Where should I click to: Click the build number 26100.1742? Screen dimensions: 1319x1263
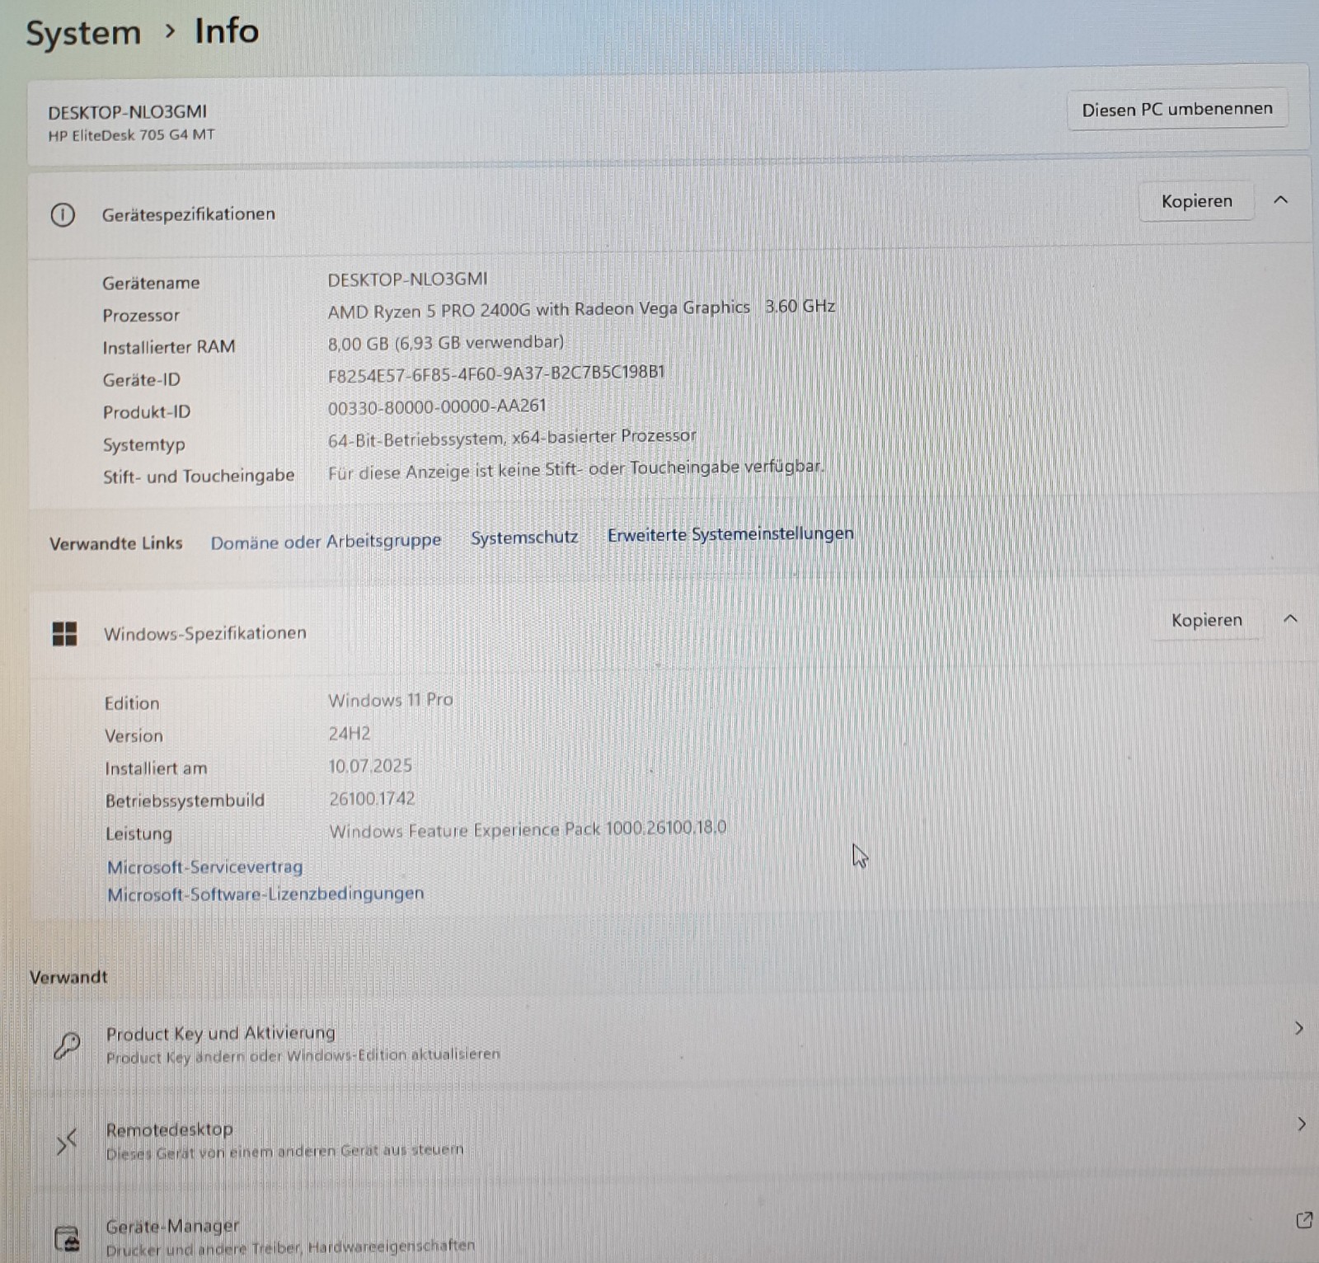(372, 799)
